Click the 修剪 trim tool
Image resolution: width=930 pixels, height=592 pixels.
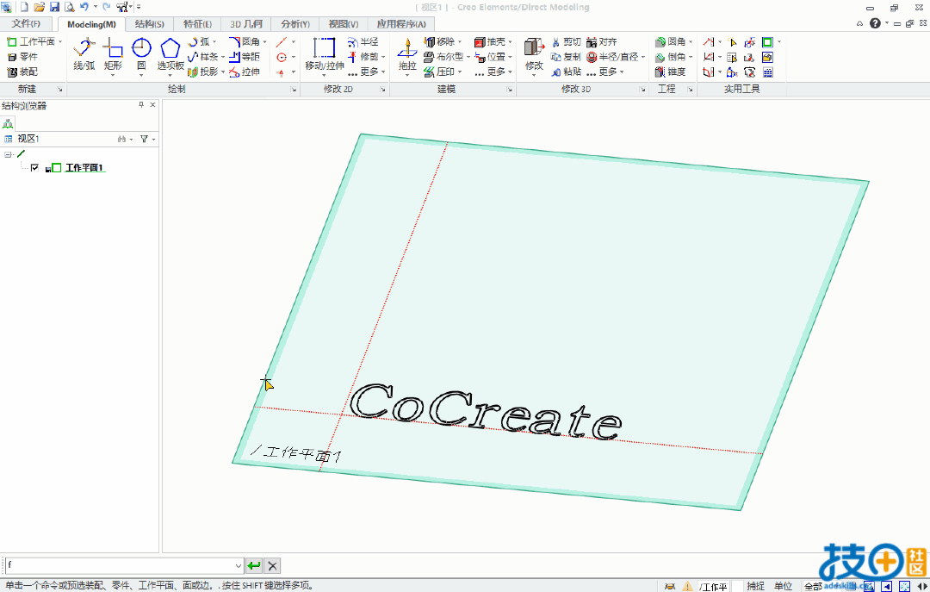[363, 56]
